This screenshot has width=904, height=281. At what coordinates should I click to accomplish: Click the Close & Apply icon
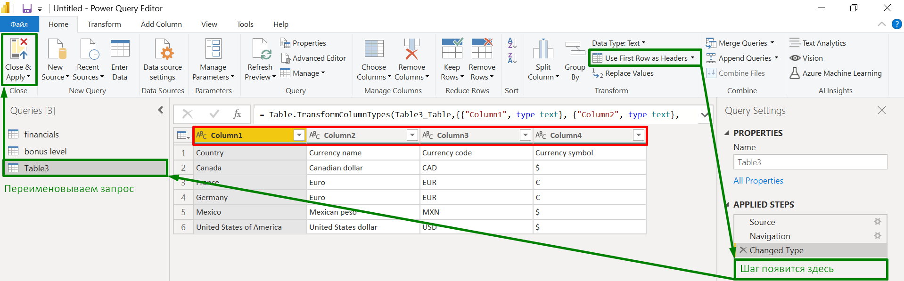(19, 48)
